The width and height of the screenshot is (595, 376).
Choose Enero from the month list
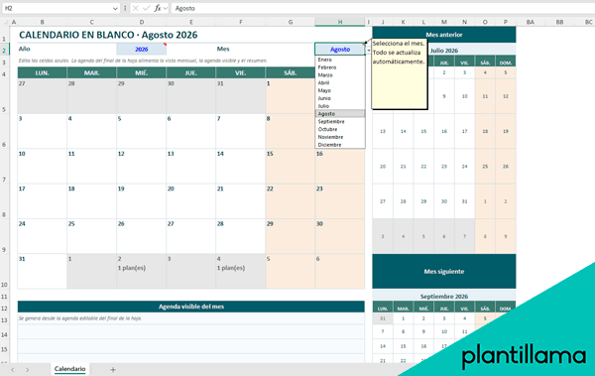(340, 60)
